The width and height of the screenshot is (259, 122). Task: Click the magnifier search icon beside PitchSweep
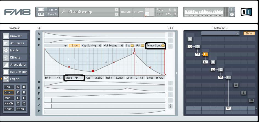click(x=63, y=12)
